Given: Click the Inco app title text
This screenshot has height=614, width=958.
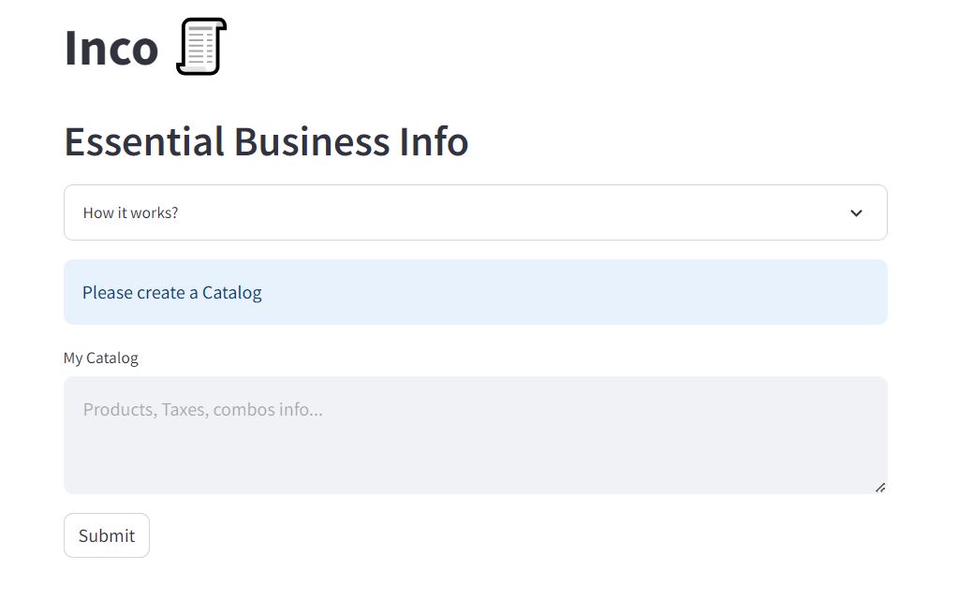Looking at the screenshot, I should point(111,48).
